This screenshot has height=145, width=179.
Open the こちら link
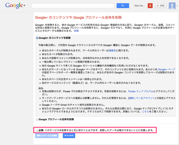click(145, 112)
